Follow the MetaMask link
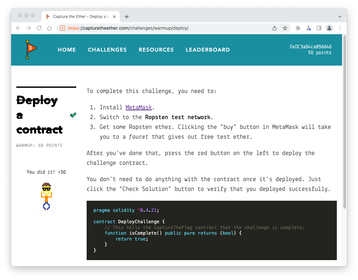 tap(138, 107)
